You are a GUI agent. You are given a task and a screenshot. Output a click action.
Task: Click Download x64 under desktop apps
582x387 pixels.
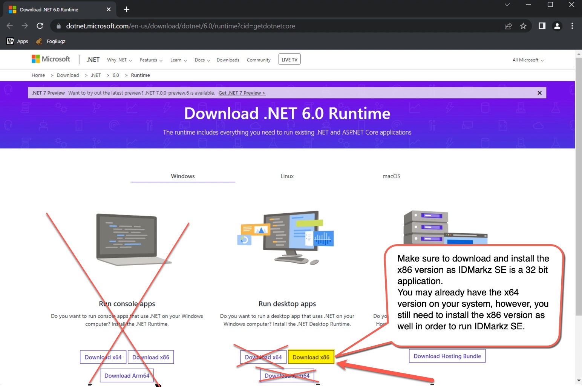(x=263, y=357)
